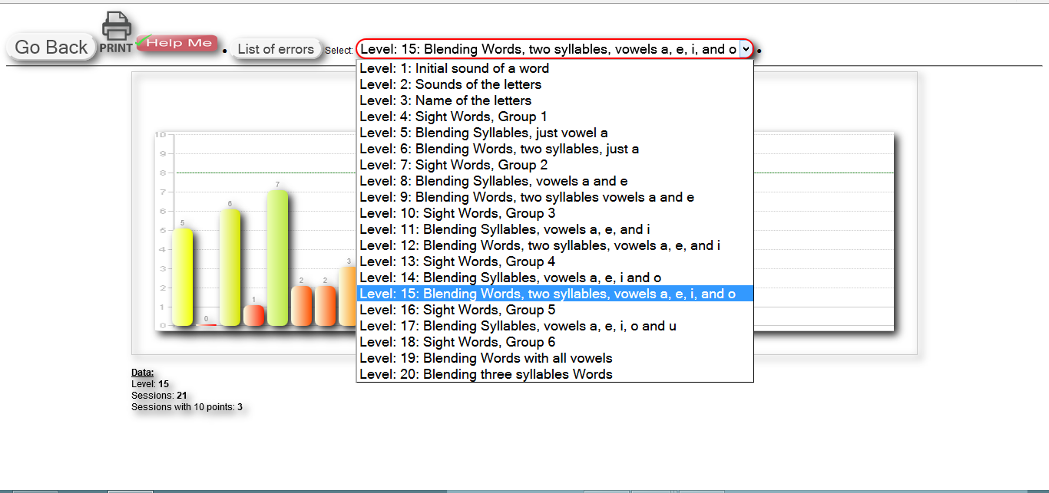1049x493 pixels.
Task: Click the underlined 'Data:' heading
Action: [142, 373]
